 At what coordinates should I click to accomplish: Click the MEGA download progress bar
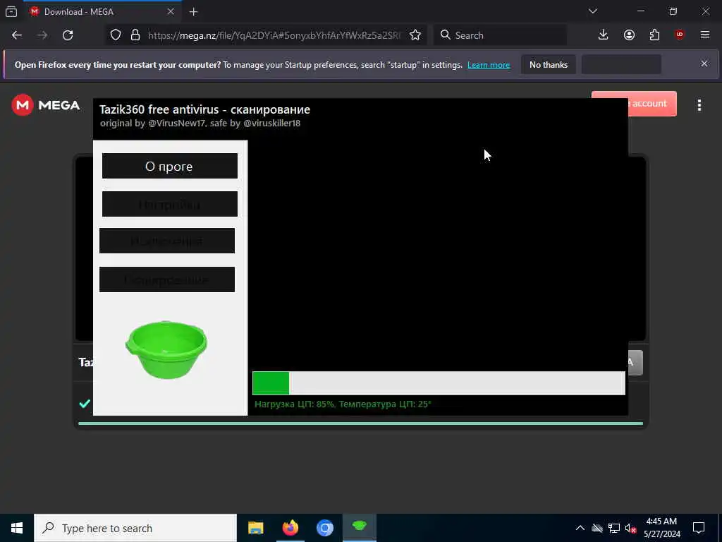360,423
